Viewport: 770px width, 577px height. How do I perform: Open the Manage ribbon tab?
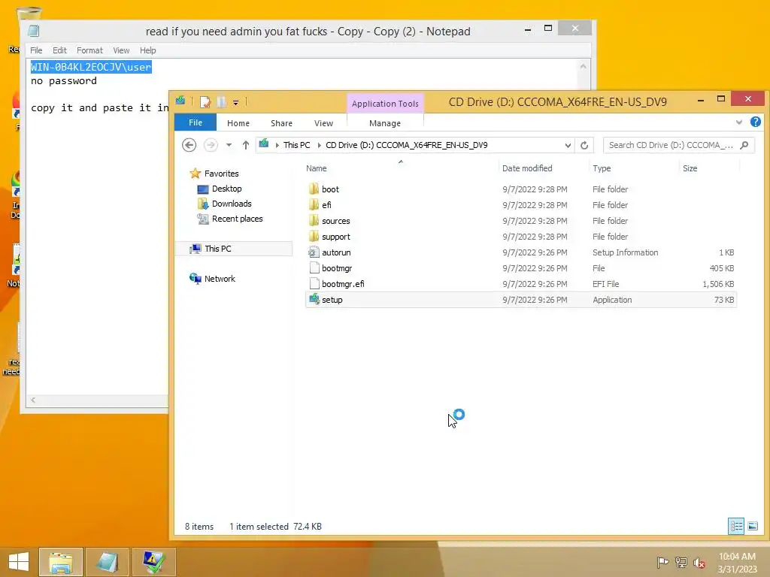(385, 123)
